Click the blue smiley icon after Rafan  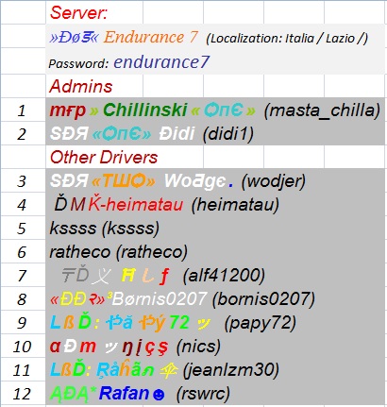point(159,395)
